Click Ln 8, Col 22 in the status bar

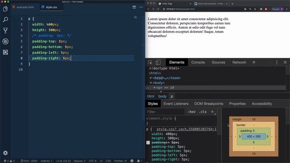point(63,161)
